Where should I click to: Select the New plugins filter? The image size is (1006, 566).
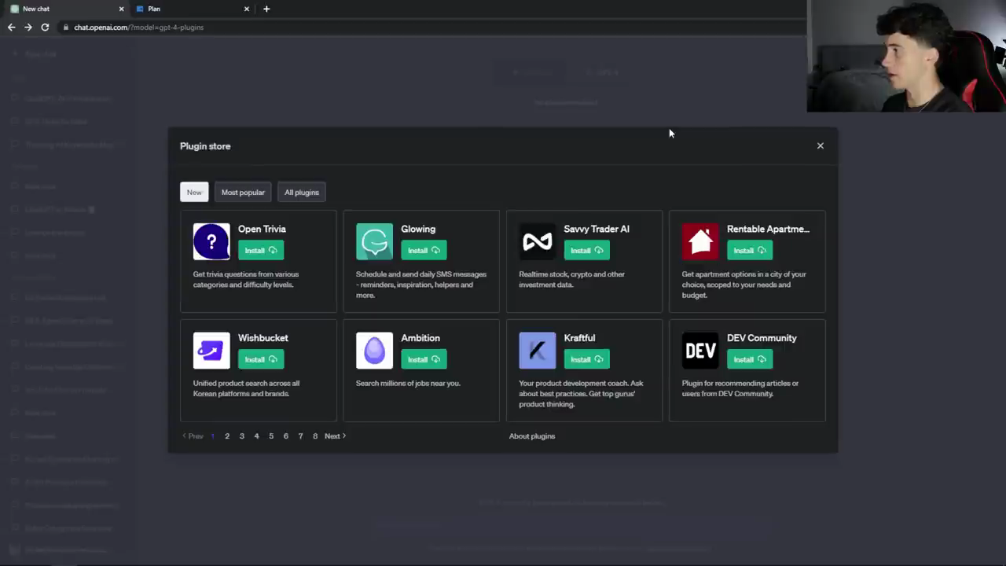(x=194, y=193)
